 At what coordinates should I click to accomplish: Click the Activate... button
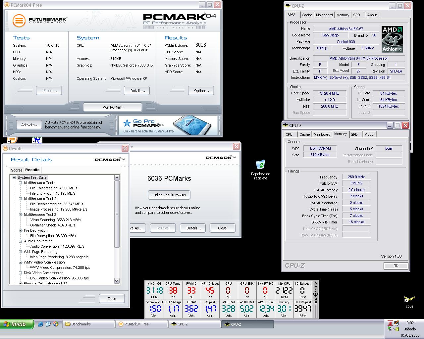tap(29, 125)
